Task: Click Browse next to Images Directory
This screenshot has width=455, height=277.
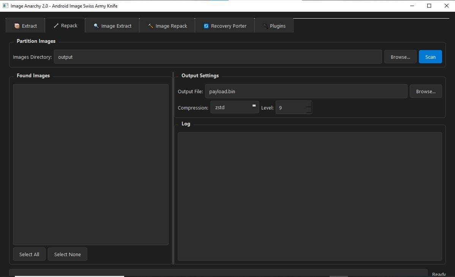Action: 400,56
